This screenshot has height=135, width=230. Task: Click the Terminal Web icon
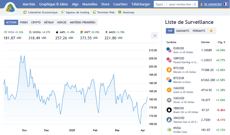pos(95,12)
